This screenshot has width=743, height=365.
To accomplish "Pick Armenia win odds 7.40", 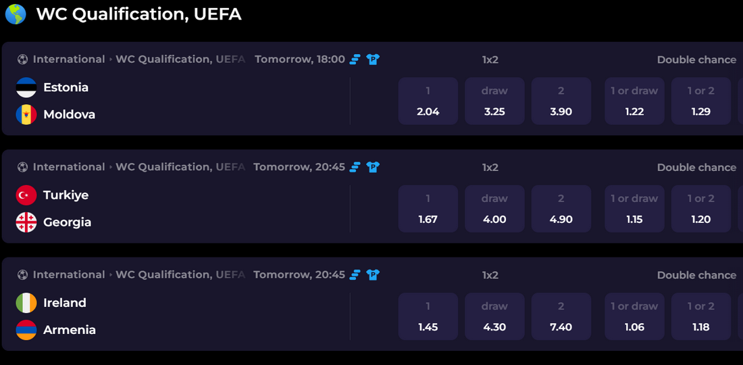I will (x=561, y=317).
